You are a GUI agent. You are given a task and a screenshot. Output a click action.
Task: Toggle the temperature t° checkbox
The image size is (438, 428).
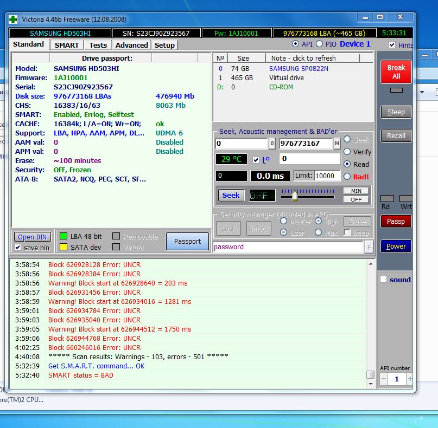[256, 160]
